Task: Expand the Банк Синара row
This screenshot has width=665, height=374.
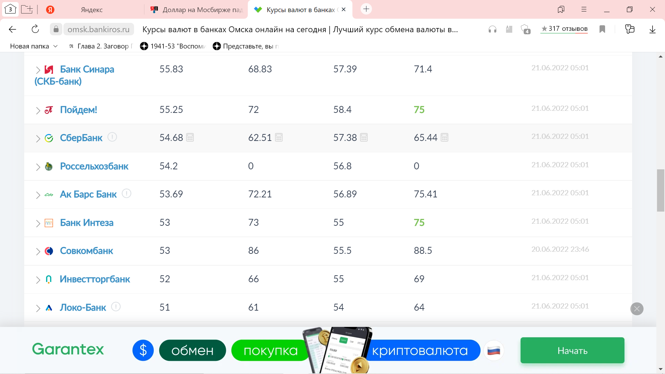Action: [x=38, y=70]
